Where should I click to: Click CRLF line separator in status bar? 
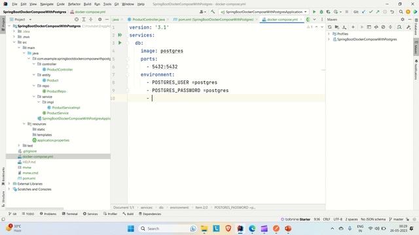(326, 219)
